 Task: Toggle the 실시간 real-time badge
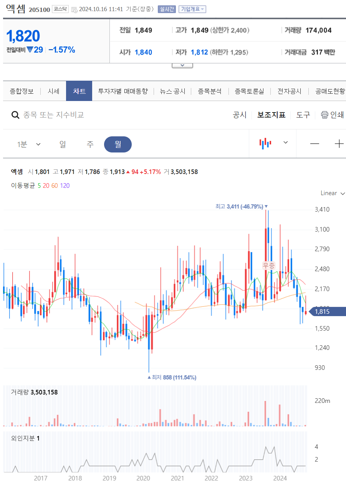167,9
